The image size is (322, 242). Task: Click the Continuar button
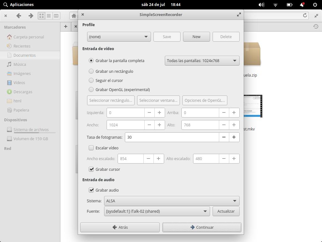(x=202, y=228)
